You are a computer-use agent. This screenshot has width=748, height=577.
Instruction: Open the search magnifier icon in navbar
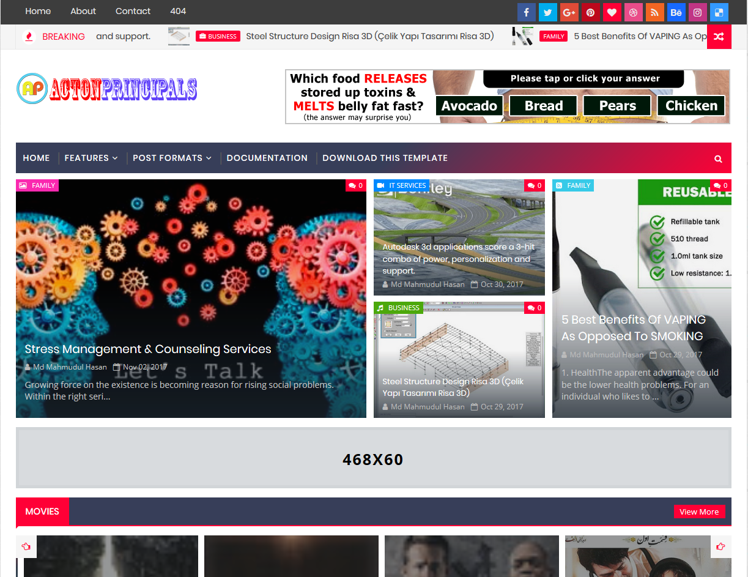(718, 158)
